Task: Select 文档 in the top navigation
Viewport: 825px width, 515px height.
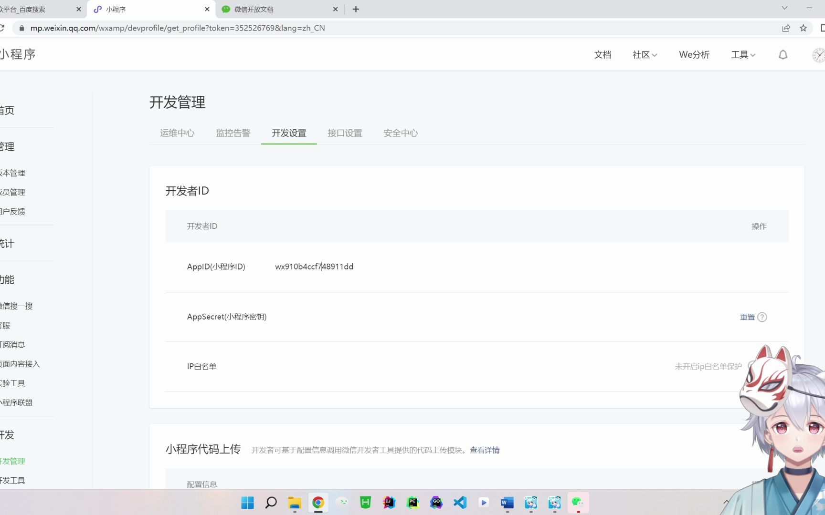Action: tap(603, 55)
